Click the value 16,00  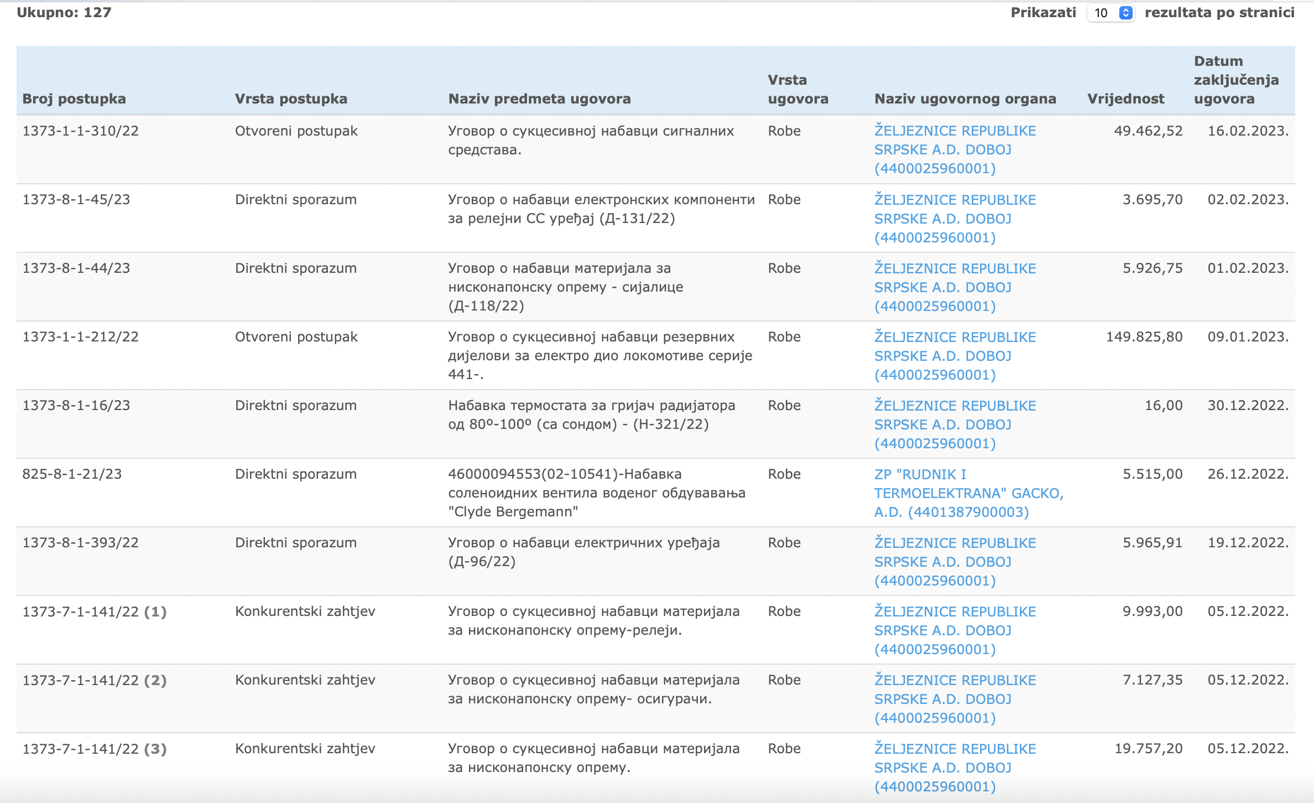click(1164, 405)
